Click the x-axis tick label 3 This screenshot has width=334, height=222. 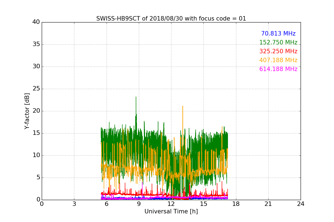coord(74,204)
